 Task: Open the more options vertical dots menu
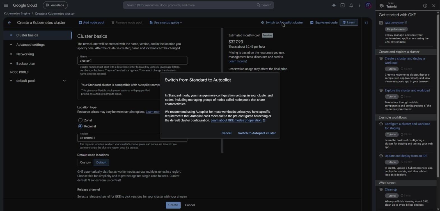tap(359, 5)
